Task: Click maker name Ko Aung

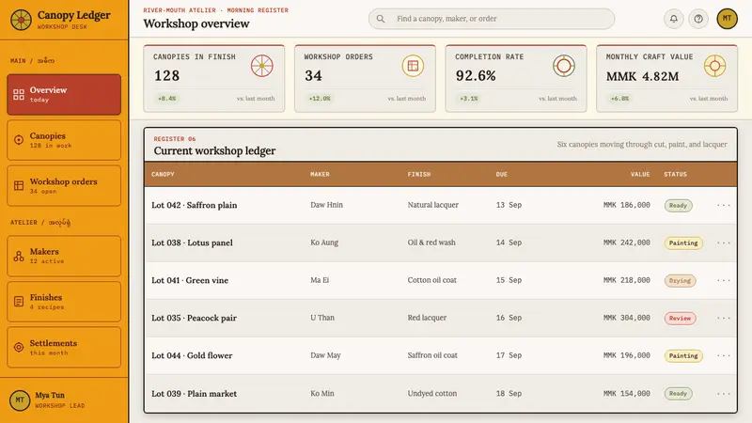Action: click(324, 243)
